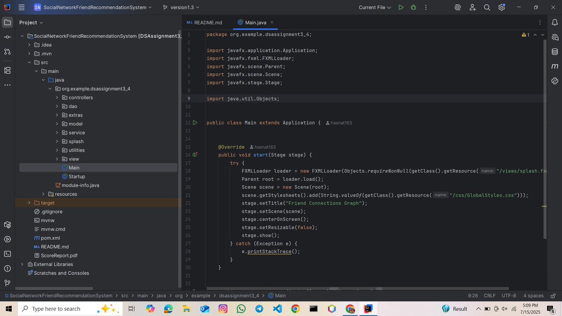562x316 pixels.
Task: Open the version1.3 branch dropdown
Action: (x=181, y=7)
